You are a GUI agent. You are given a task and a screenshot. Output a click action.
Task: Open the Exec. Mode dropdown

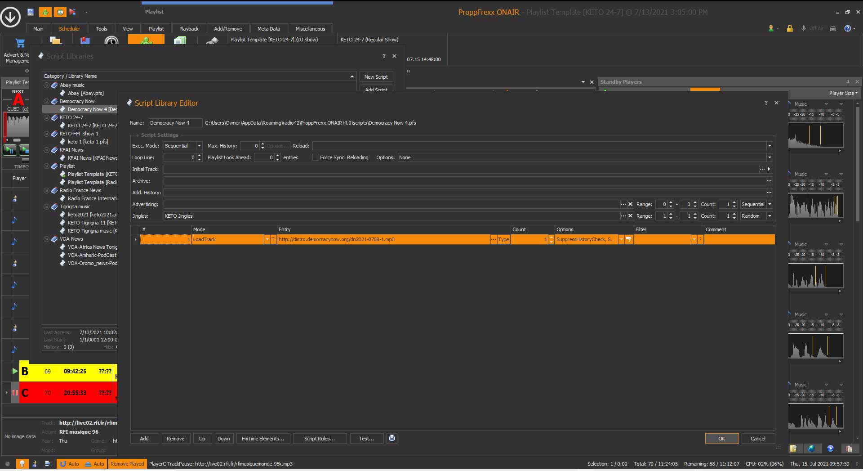click(199, 146)
